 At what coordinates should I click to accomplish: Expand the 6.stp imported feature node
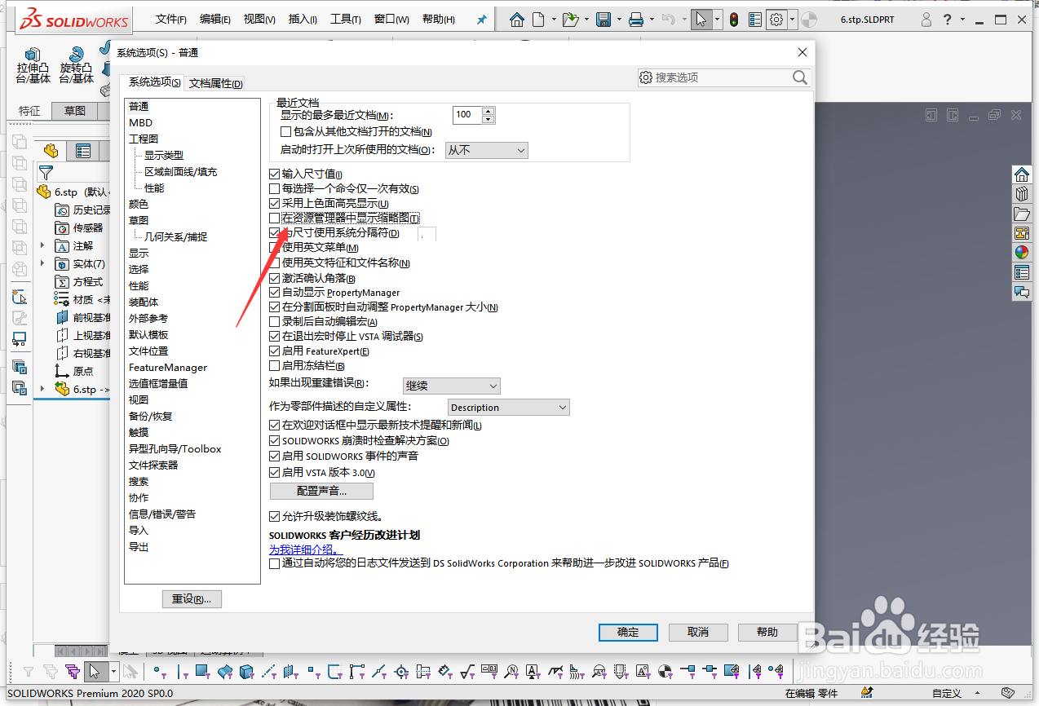tap(42, 389)
